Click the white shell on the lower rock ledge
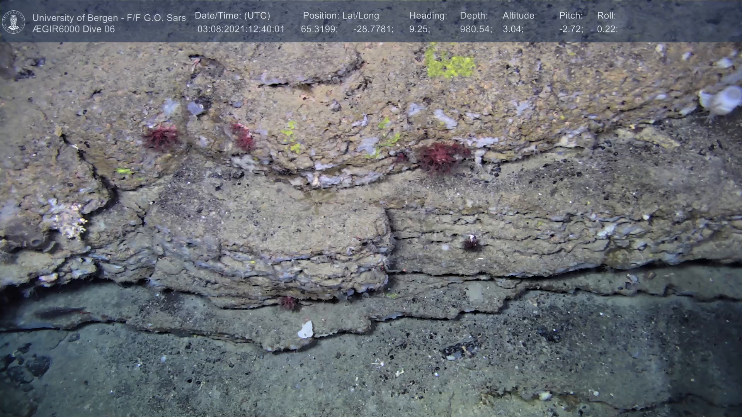Screen dimensions: 742x417 [x=306, y=330]
